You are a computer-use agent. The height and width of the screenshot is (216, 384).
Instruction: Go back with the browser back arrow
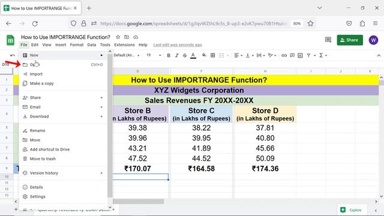(x=8, y=23)
